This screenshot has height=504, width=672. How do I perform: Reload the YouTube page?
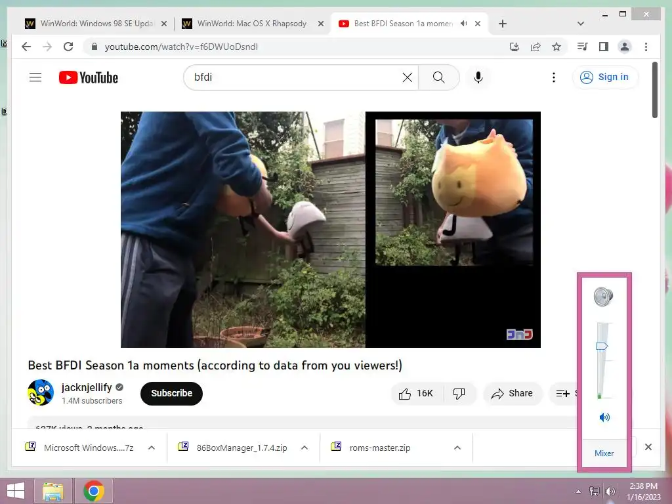point(68,47)
